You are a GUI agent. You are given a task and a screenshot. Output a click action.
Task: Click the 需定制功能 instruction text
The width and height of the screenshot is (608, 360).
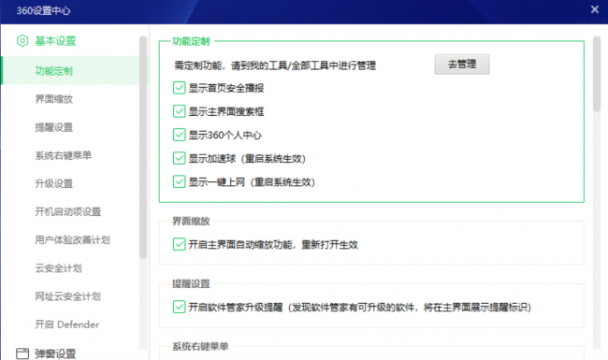[x=275, y=65]
